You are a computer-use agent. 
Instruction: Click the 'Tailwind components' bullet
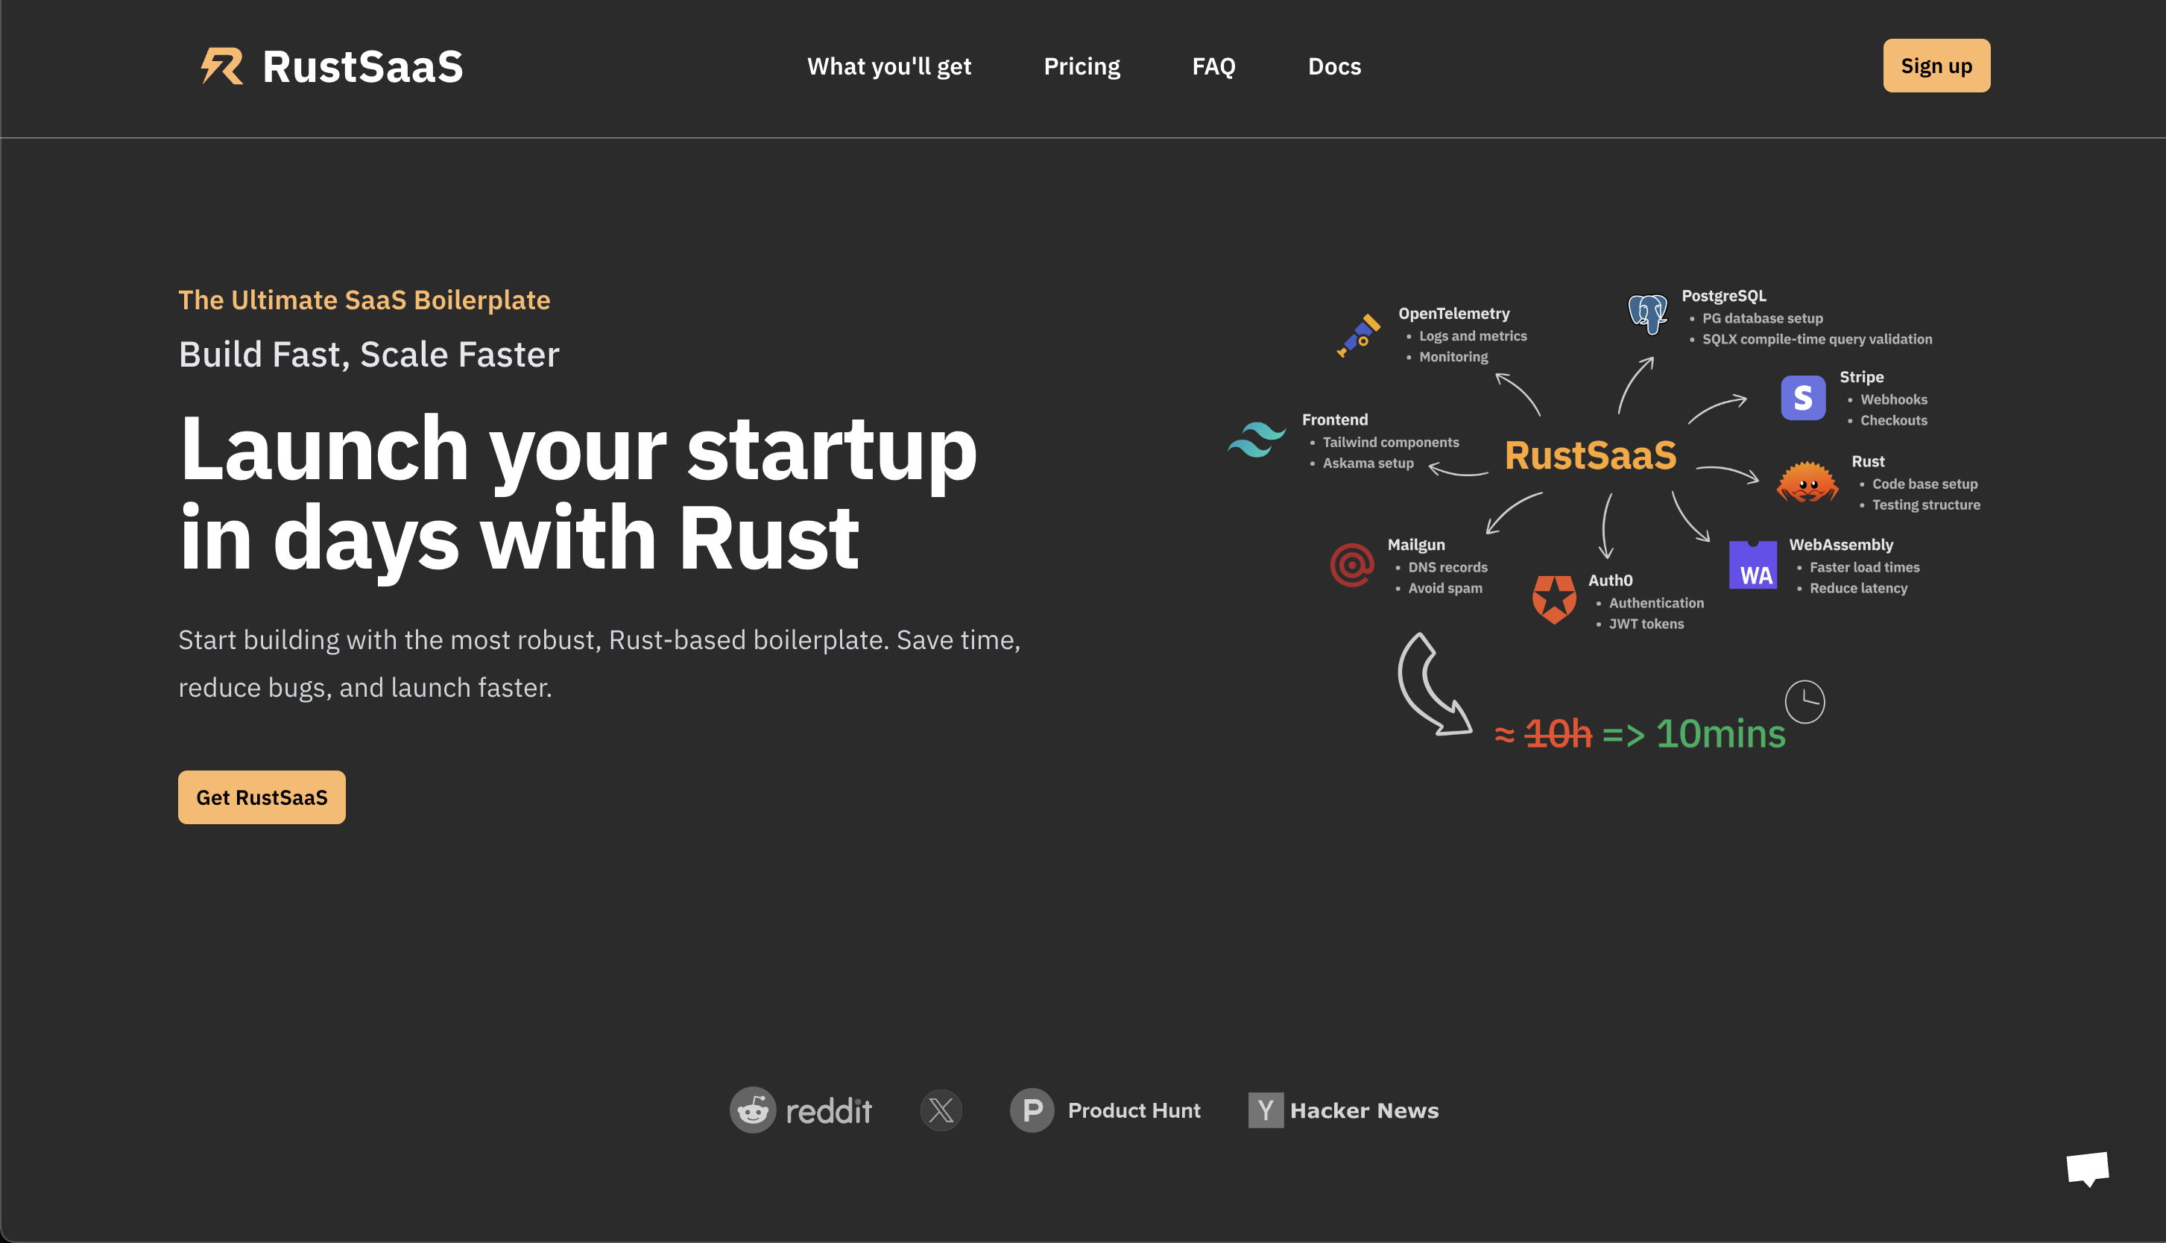(x=1391, y=442)
